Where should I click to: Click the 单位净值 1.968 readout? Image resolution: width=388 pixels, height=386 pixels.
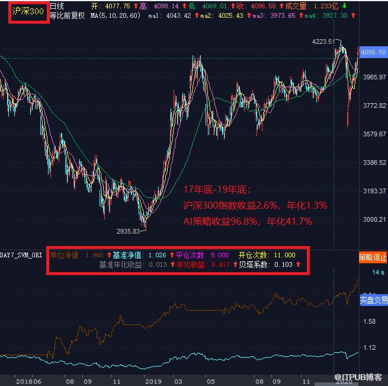[x=76, y=255]
